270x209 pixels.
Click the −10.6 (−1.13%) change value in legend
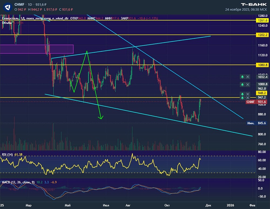148,18
